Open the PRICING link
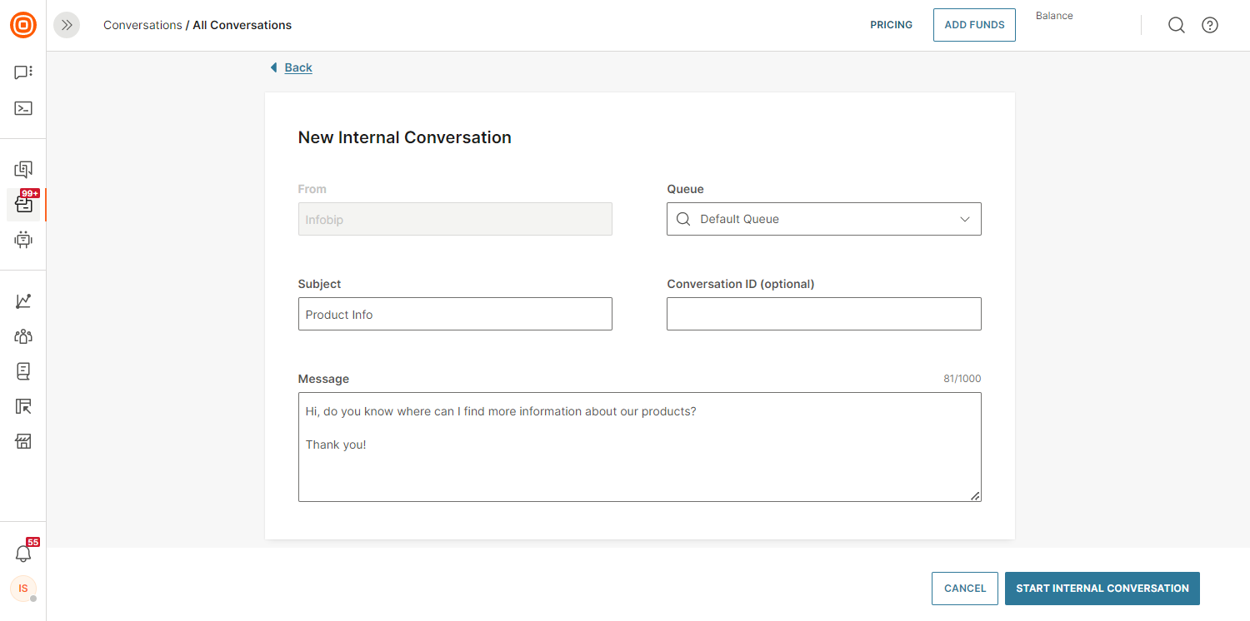This screenshot has height=621, width=1250. tap(891, 25)
